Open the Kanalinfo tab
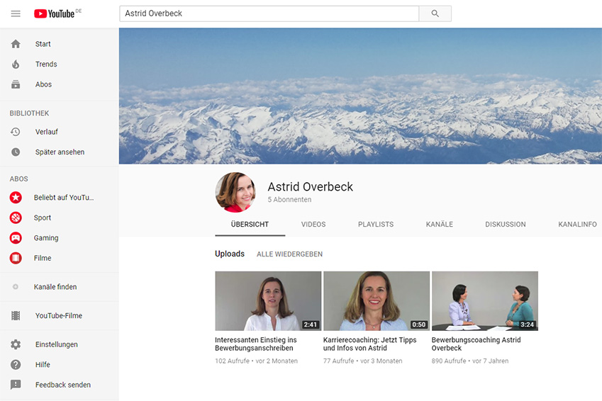Viewport: 602px width, 401px height. 577,225
